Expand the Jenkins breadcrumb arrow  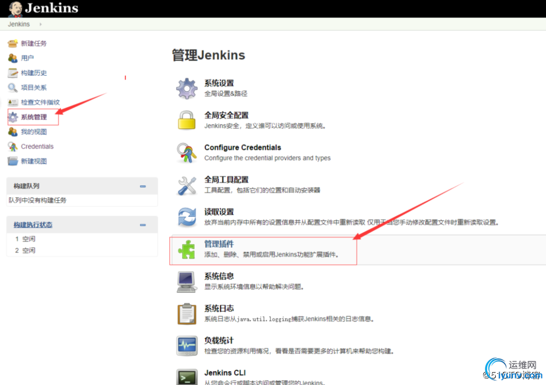[x=40, y=24]
